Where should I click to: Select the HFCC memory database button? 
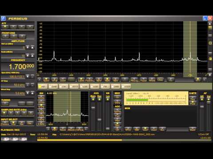[x=128, y=129]
